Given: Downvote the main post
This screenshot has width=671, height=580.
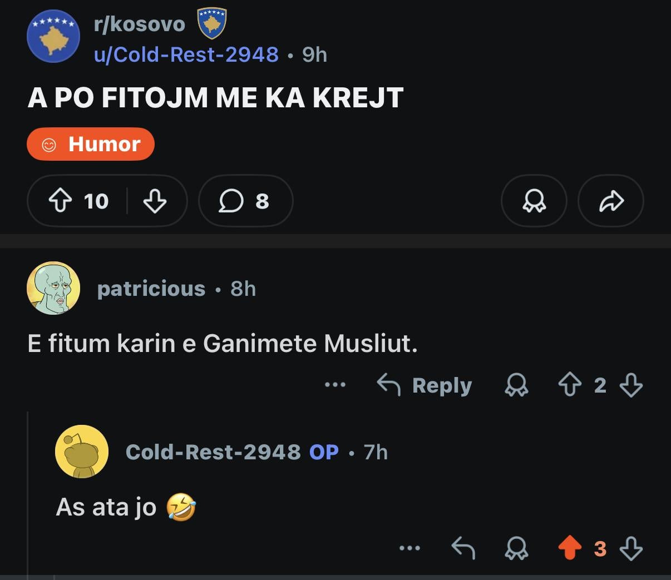Looking at the screenshot, I should (x=155, y=201).
